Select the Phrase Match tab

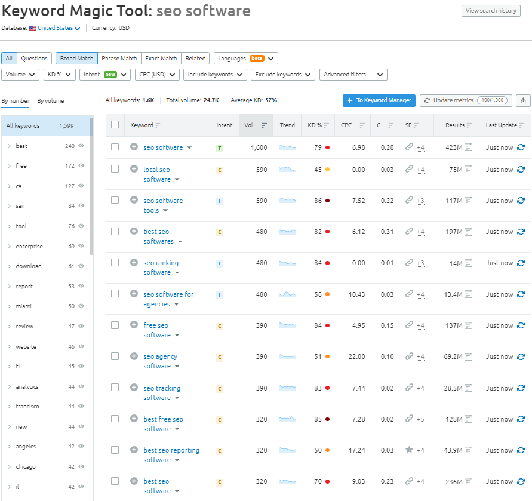point(119,59)
